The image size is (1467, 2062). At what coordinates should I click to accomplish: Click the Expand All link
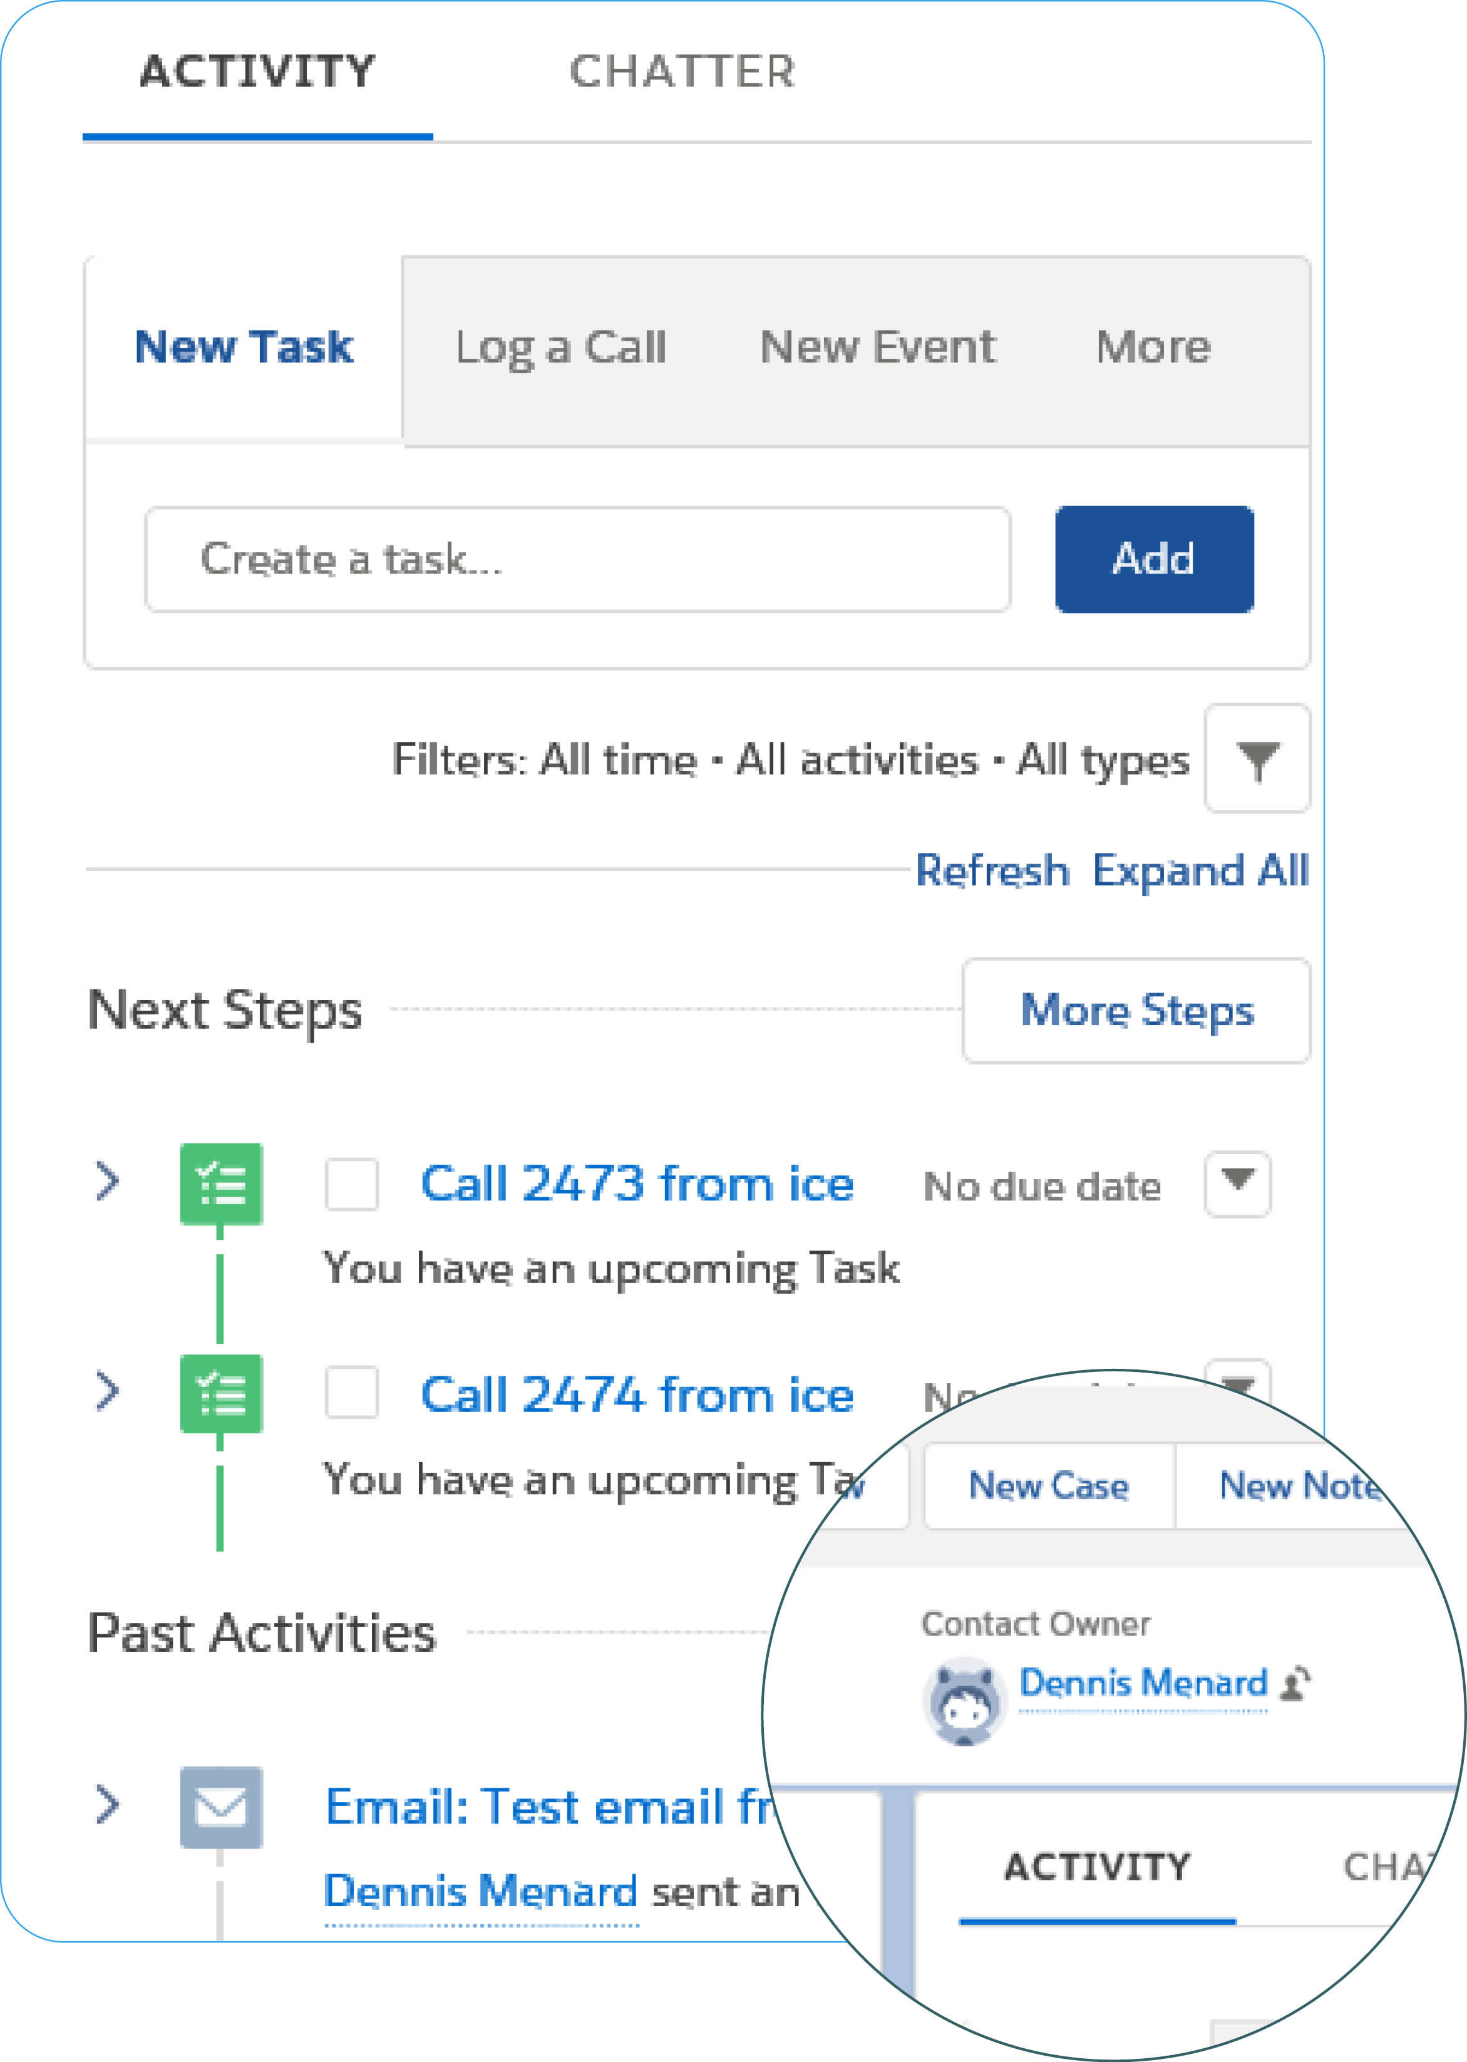pyautogui.click(x=1200, y=870)
